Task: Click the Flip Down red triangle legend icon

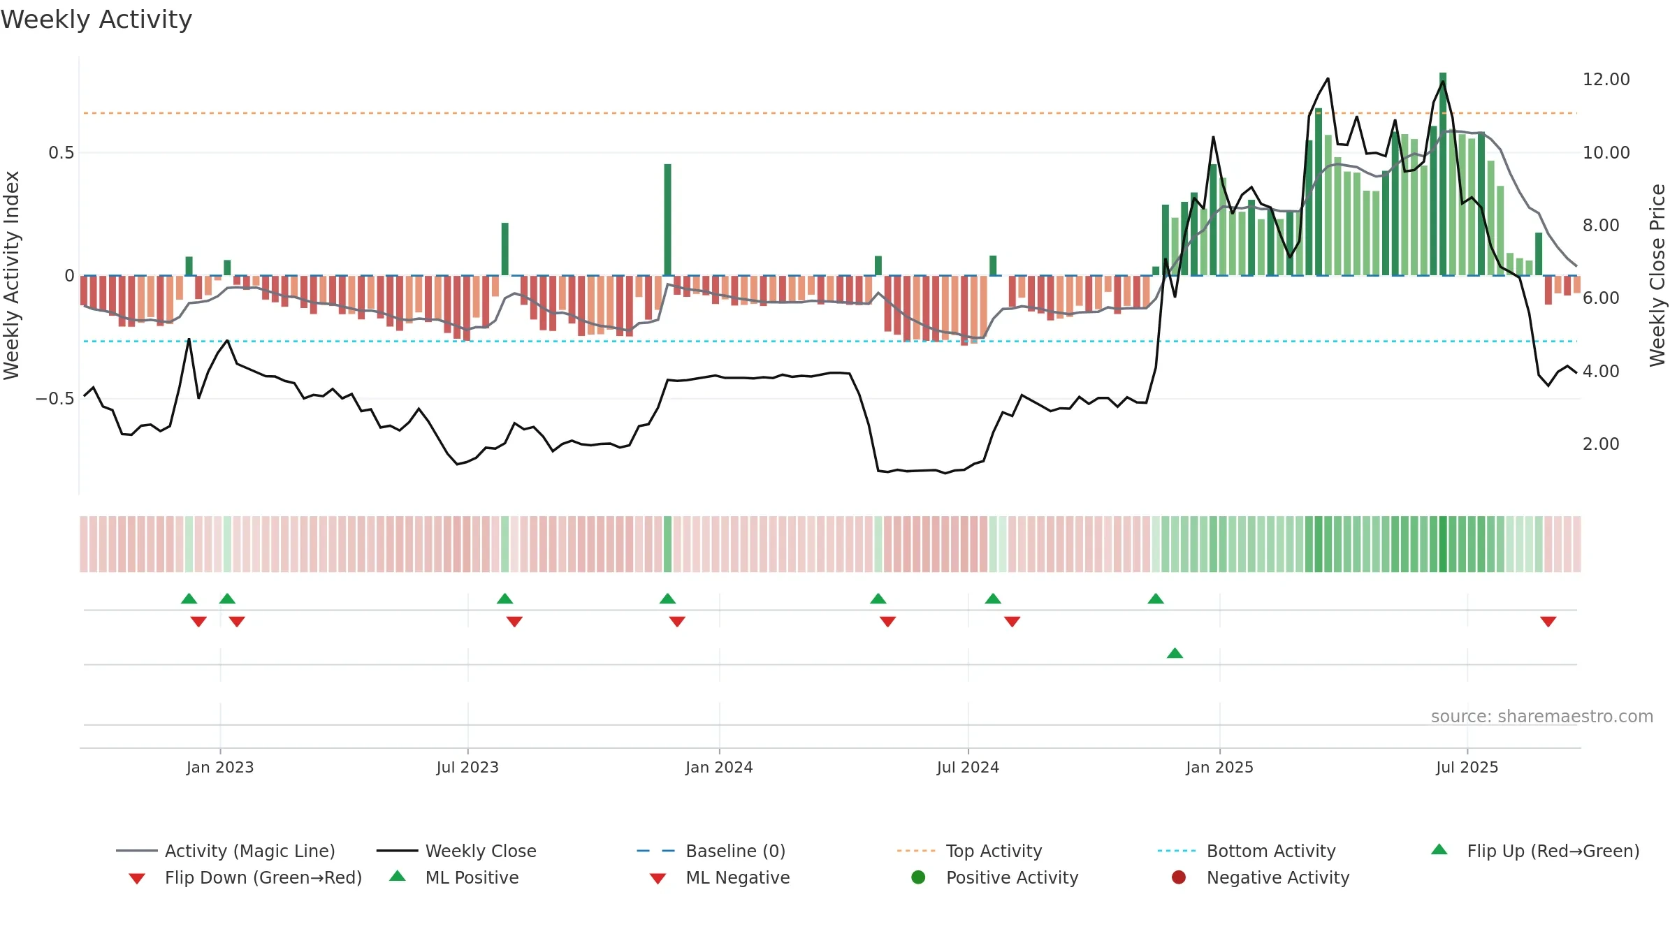Action: coord(137,879)
